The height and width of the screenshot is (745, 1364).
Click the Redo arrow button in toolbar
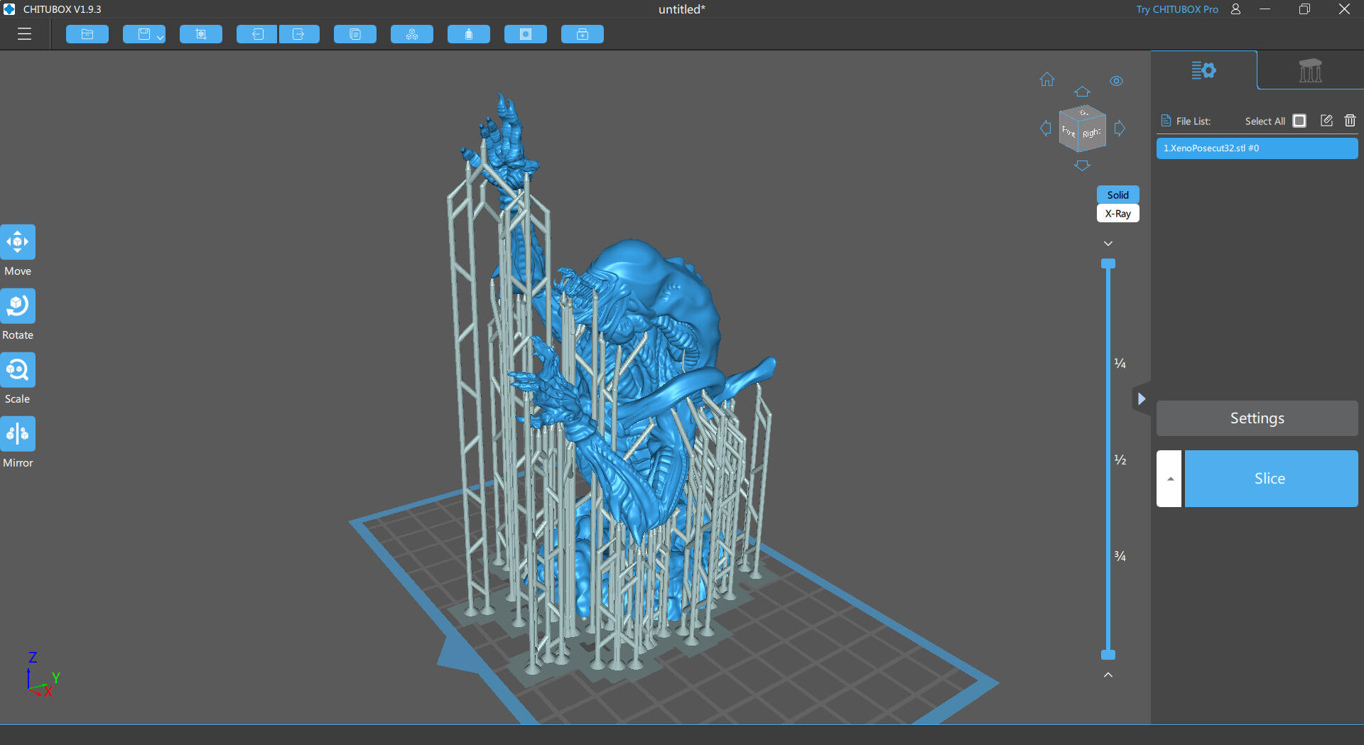298,34
